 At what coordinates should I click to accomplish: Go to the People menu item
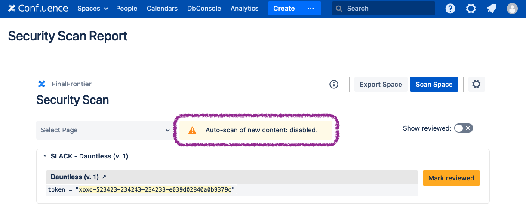[126, 9]
